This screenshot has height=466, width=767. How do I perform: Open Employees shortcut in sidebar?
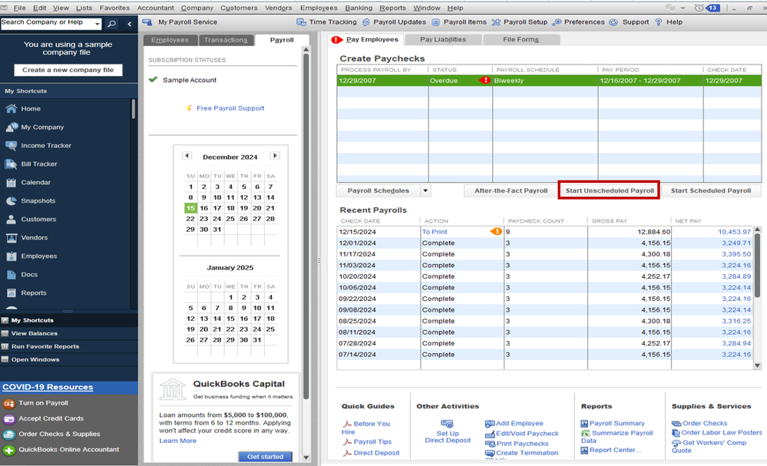click(x=38, y=256)
